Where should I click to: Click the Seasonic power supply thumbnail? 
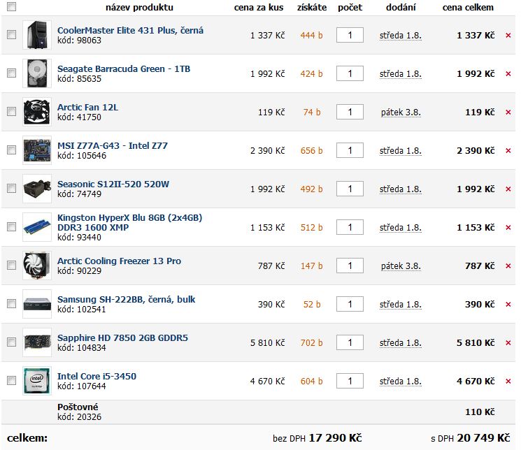[x=37, y=189]
